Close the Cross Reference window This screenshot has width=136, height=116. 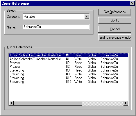pos(132,3)
